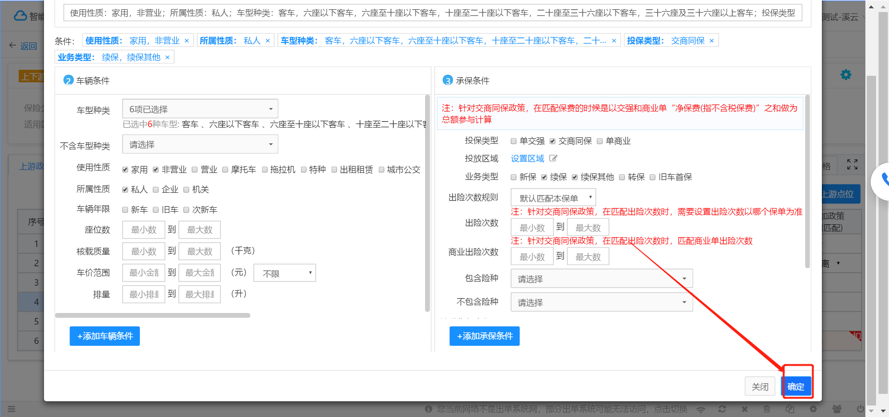Click the refresh icon in status bar
Viewport: 889px width, 417px height.
[x=722, y=409]
